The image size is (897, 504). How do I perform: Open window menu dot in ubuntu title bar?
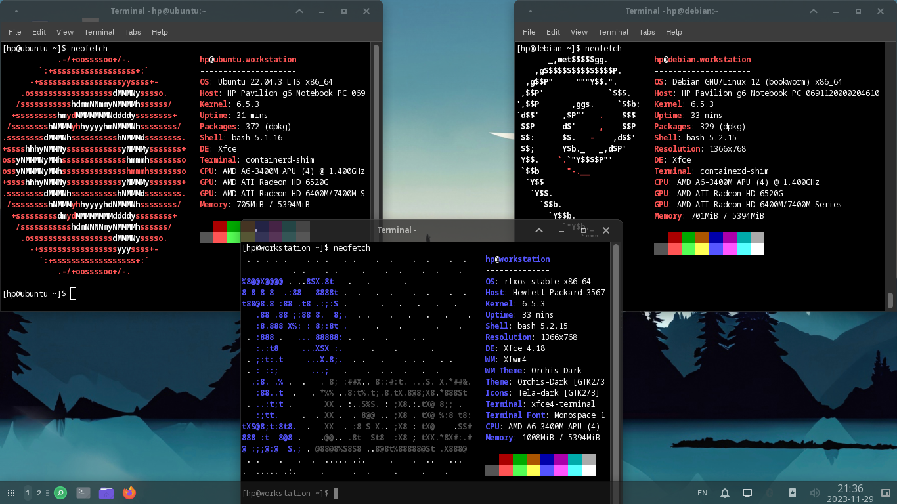16,11
